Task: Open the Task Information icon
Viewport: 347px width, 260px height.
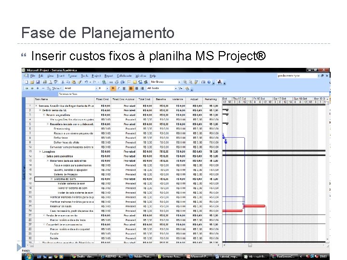Action: pyautogui.click(x=129, y=82)
